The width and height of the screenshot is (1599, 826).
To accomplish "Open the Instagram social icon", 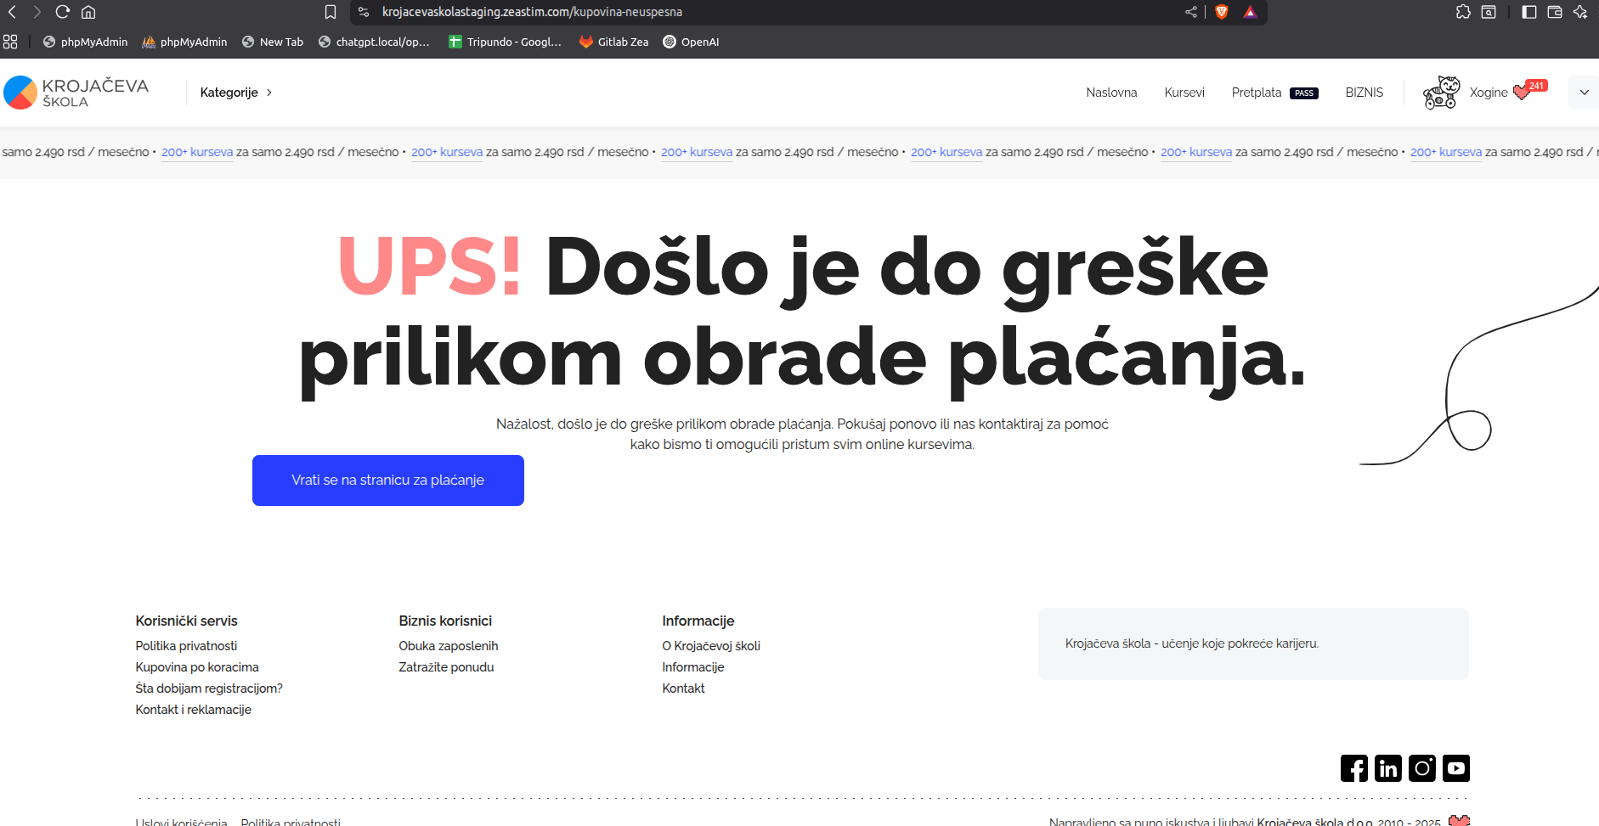I will pos(1421,768).
